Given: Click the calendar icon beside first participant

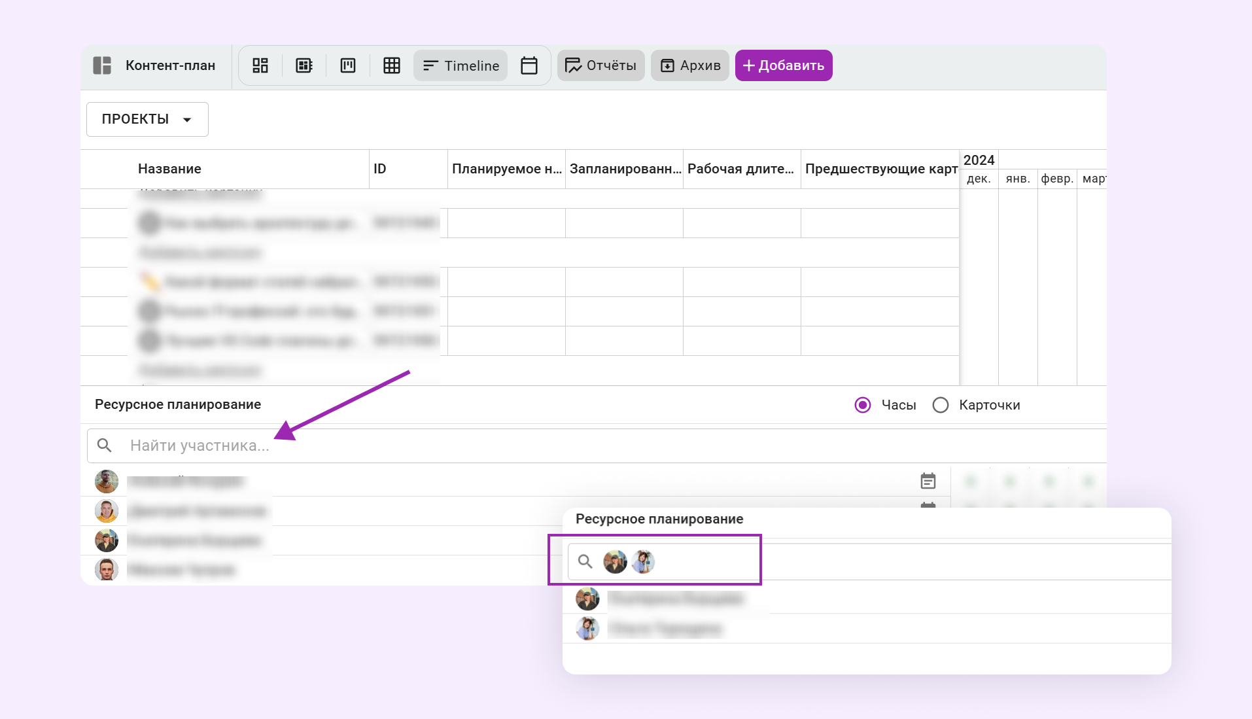Looking at the screenshot, I should click(928, 481).
